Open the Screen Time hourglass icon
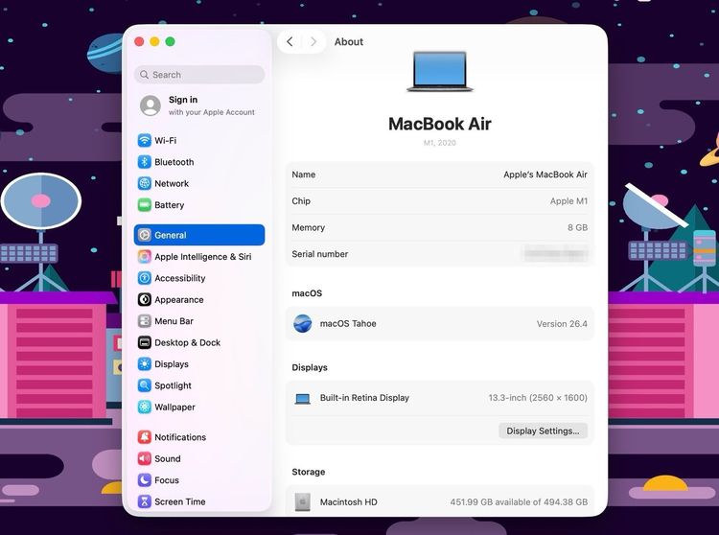719x535 pixels. tap(145, 501)
